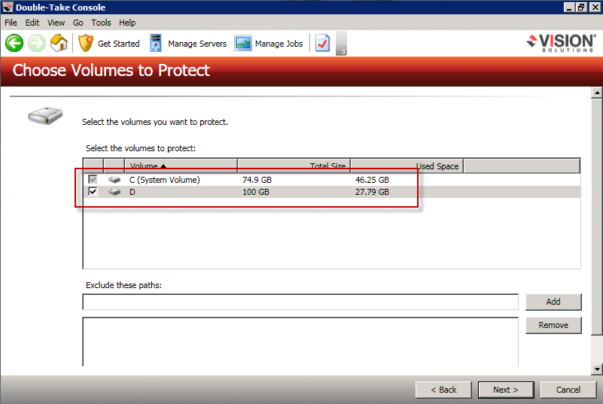The height and width of the screenshot is (404, 603).
Task: Click the Add button for exclusions
Action: [x=553, y=302]
